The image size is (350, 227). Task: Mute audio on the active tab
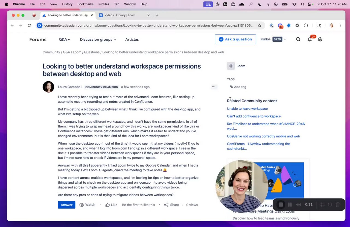click(x=86, y=15)
